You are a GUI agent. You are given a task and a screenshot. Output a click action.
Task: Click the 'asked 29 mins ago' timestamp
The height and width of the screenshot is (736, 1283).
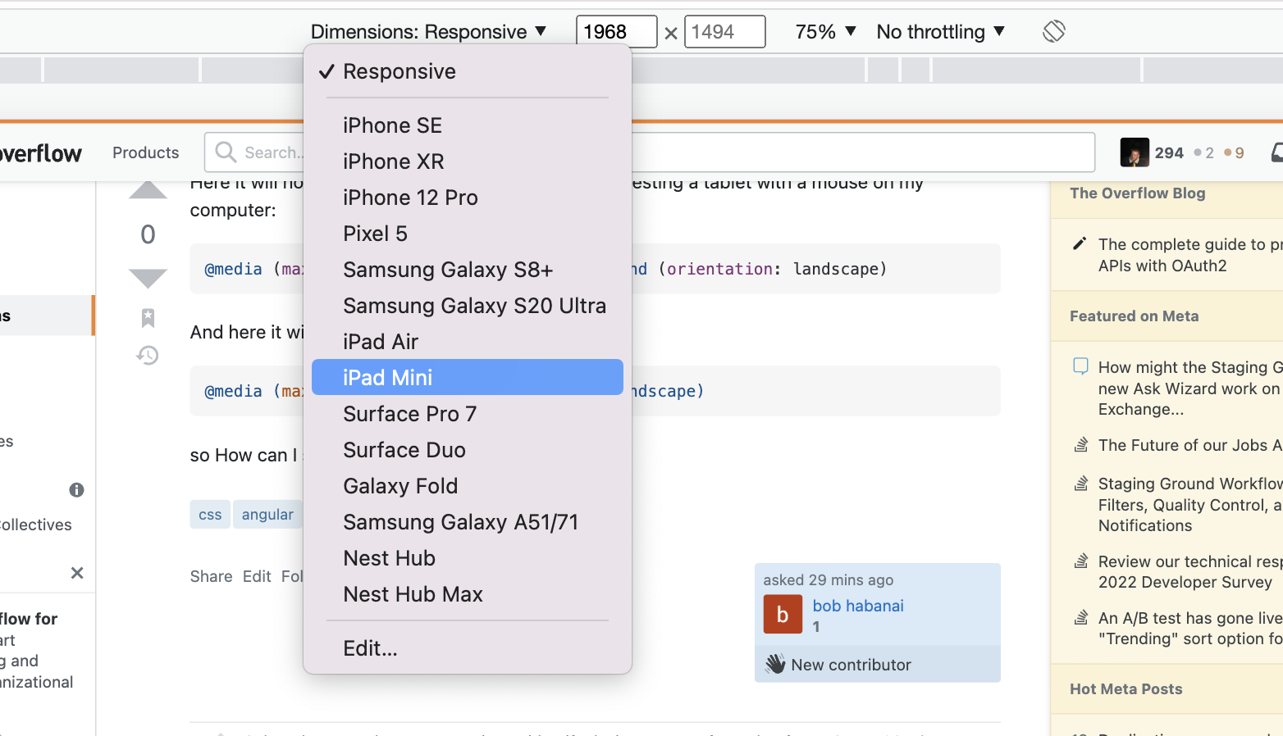coord(829,580)
